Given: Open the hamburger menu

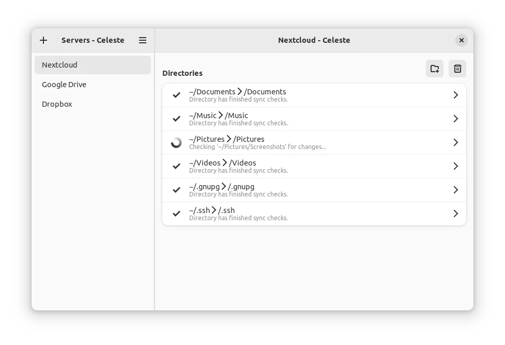Looking at the screenshot, I should pyautogui.click(x=142, y=40).
